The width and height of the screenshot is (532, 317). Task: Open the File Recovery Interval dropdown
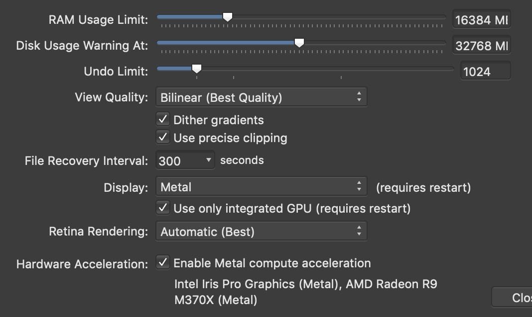(x=184, y=160)
